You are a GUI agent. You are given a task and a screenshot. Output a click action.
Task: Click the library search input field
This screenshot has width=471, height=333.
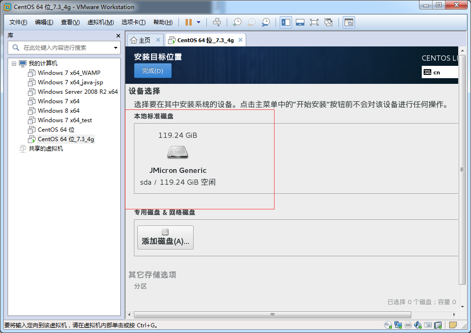pos(64,47)
